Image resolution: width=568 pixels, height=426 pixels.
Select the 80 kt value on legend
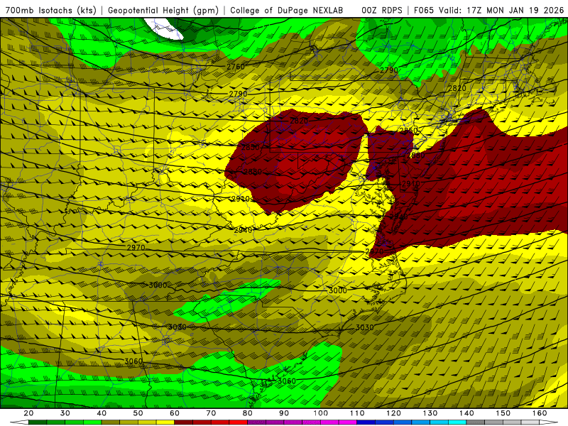(247, 413)
